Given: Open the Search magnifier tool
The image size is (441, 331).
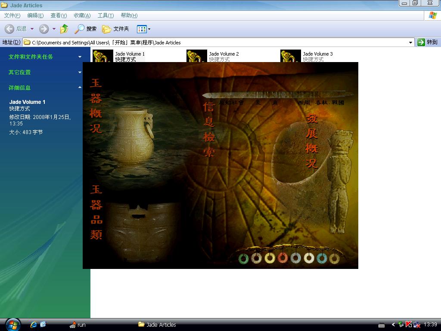Looking at the screenshot, I should click(85, 29).
